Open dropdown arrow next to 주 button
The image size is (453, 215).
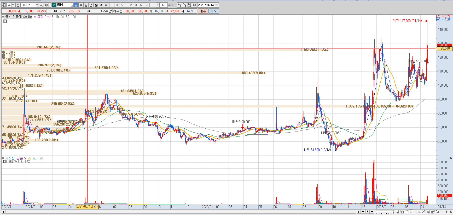pyautogui.click(x=13, y=5)
